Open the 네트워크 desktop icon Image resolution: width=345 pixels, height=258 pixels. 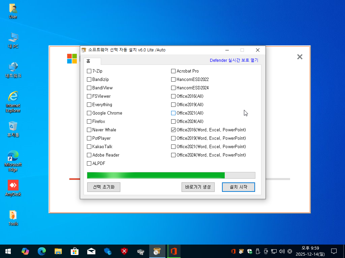pos(13,70)
